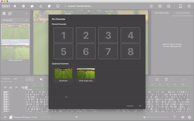Click the export upload icon

(41, 6)
